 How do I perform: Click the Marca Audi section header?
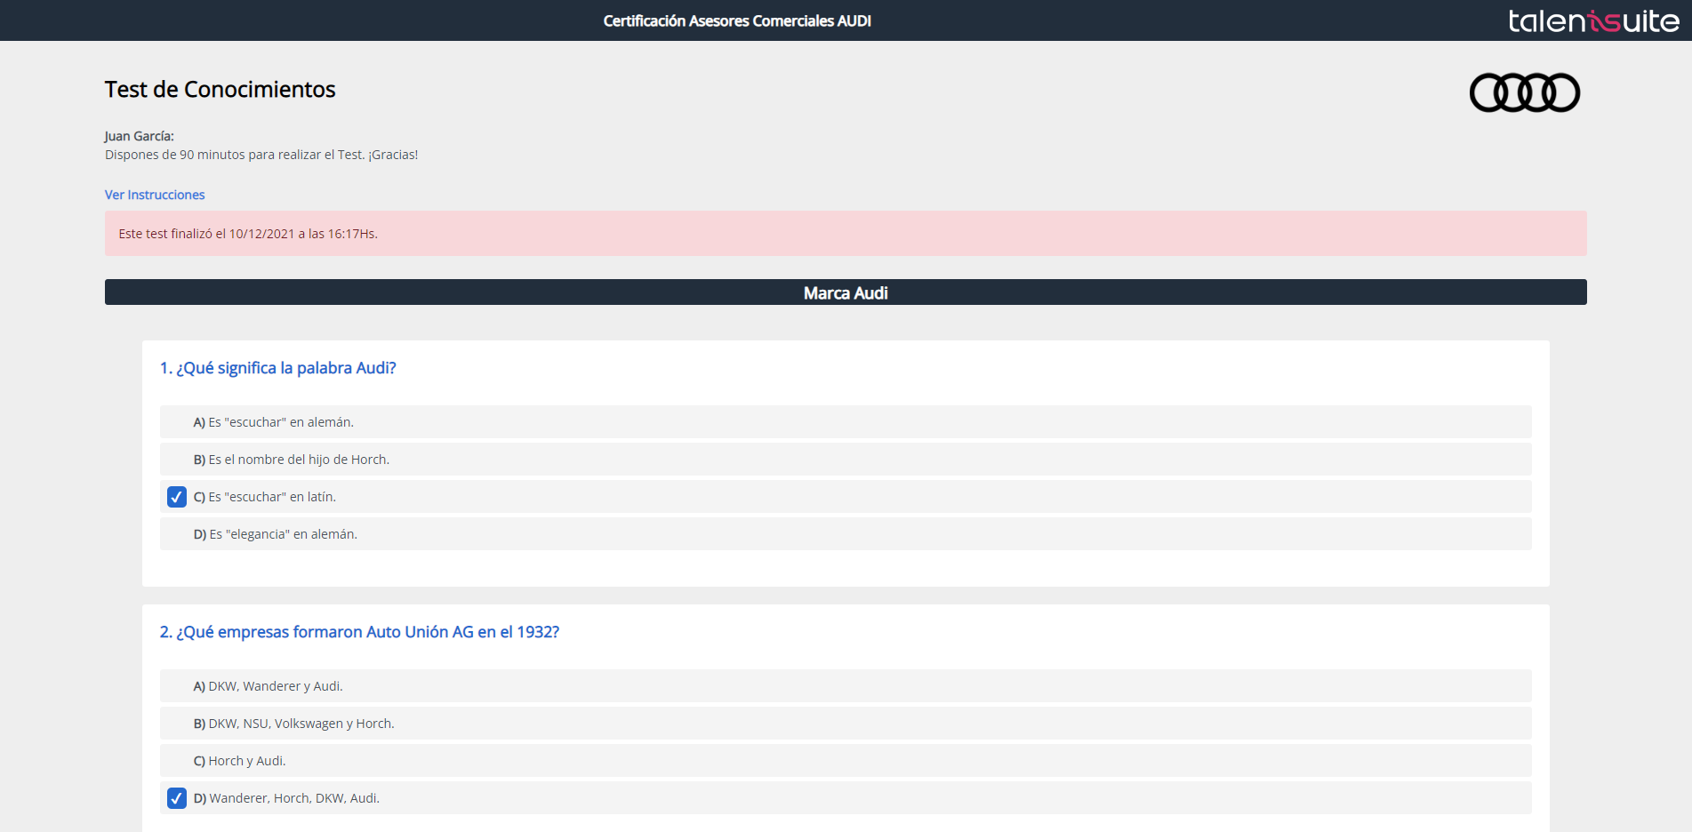coord(846,292)
